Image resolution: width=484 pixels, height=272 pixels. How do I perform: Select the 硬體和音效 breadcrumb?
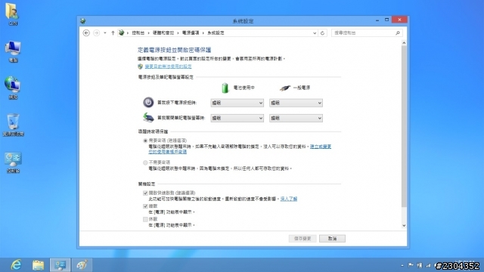click(163, 32)
